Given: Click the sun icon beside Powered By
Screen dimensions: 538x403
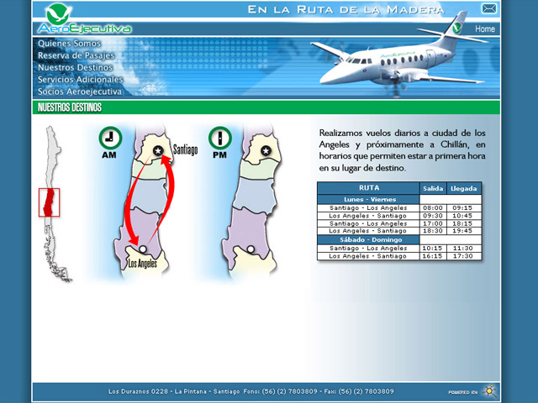Looking at the screenshot, I should pos(490,391).
